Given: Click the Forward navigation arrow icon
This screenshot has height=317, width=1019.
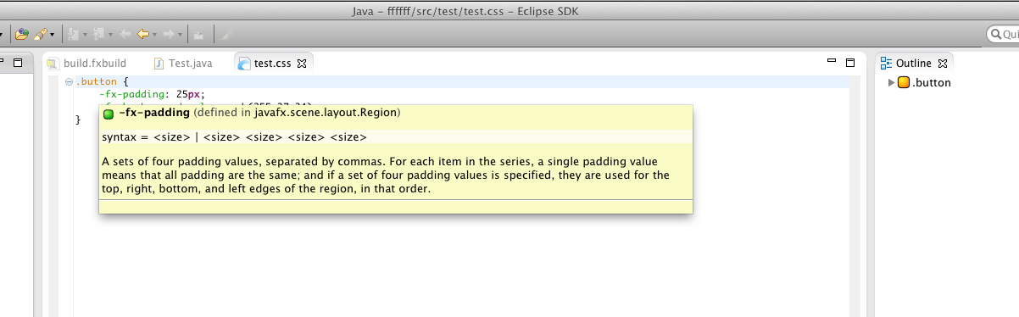Looking at the screenshot, I should [x=169, y=34].
